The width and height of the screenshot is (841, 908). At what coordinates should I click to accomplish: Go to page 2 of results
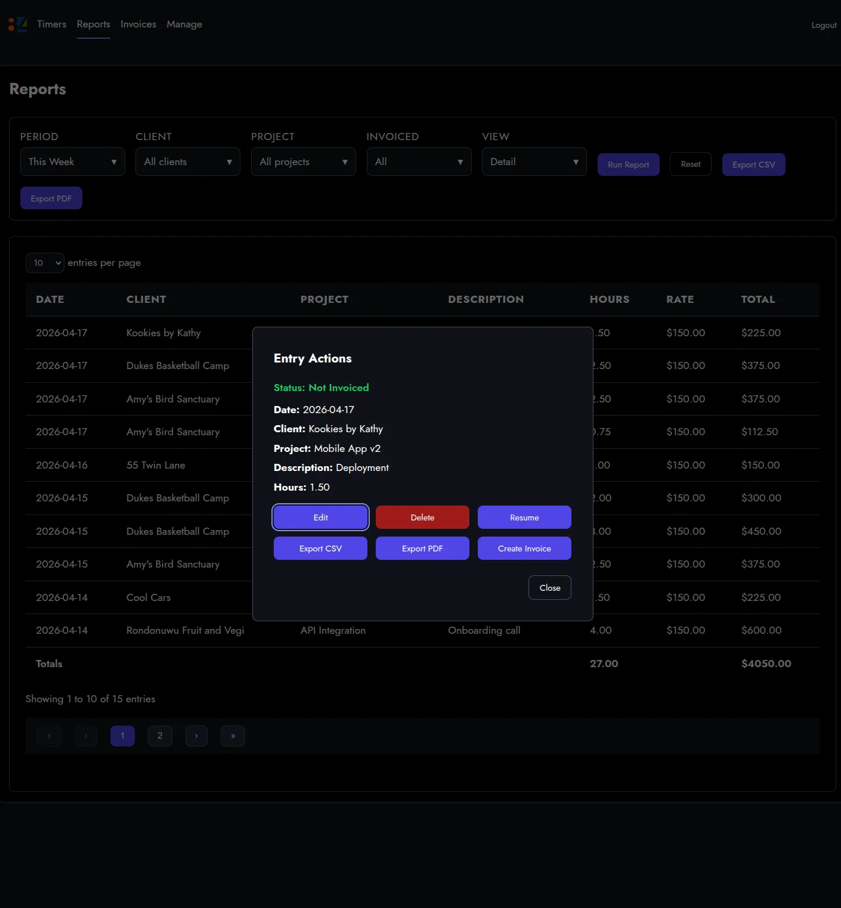(x=160, y=736)
